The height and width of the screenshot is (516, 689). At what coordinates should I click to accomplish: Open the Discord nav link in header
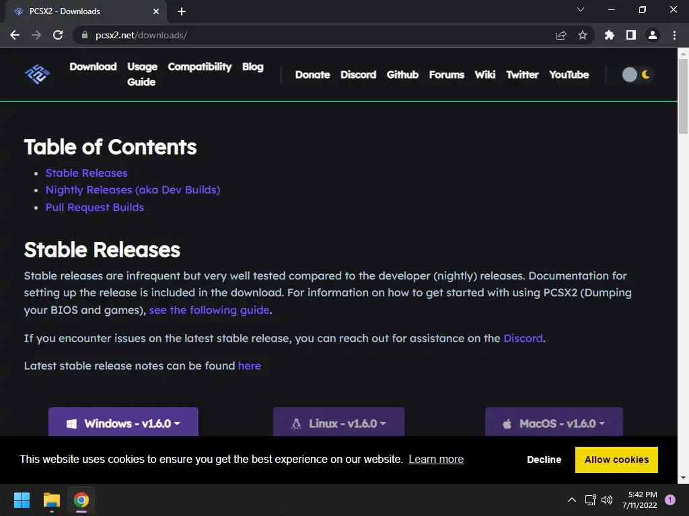358,75
